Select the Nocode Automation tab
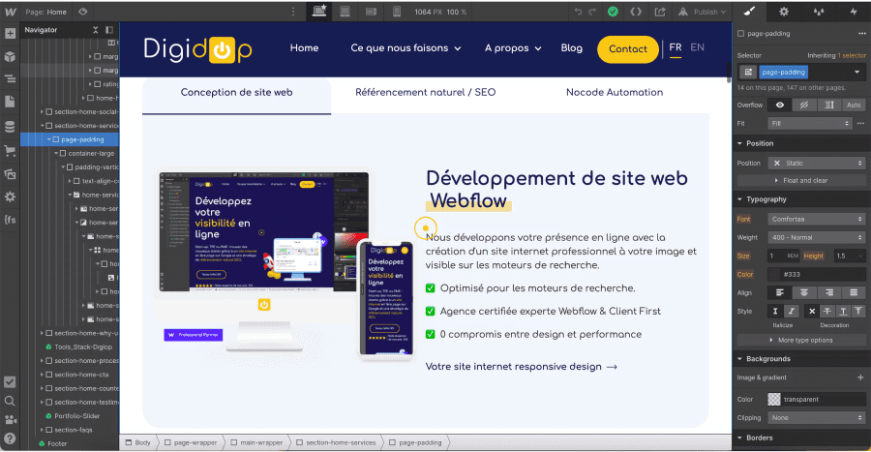Viewport: 871px width, 452px height. click(615, 93)
